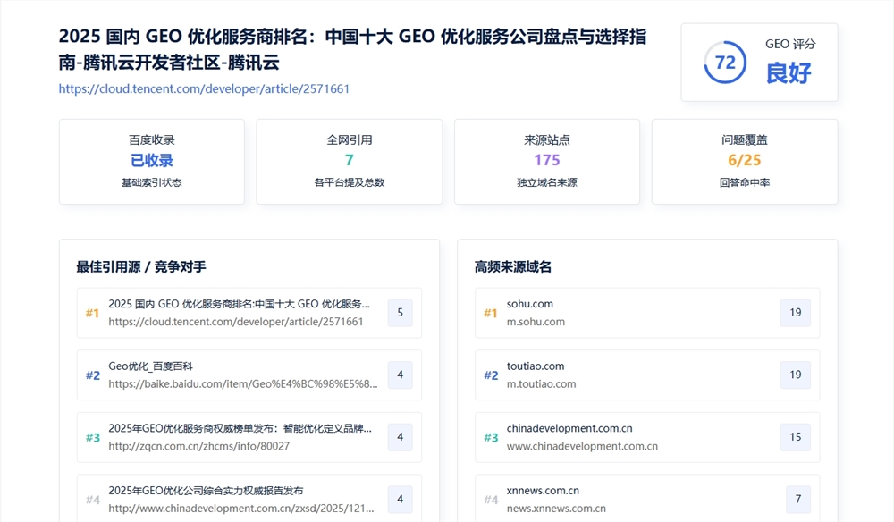Select the 百度收录 status card
This screenshot has height=522, width=894.
point(151,161)
